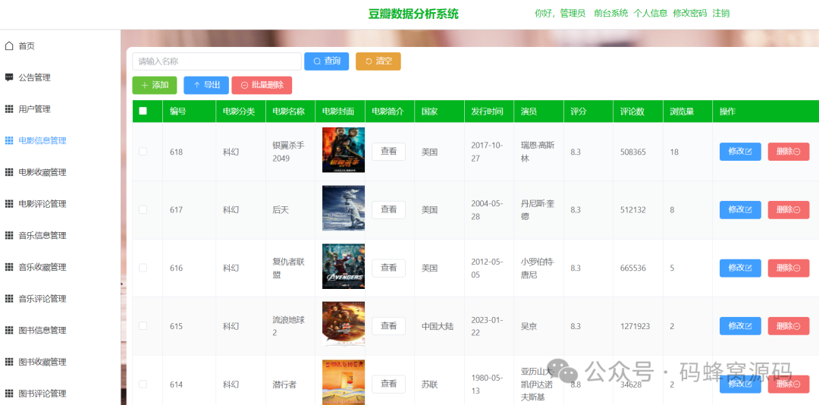Image resolution: width=819 pixels, height=405 pixels.
Task: Click the 豆瓣数据分析系统 page title
Action: point(413,14)
